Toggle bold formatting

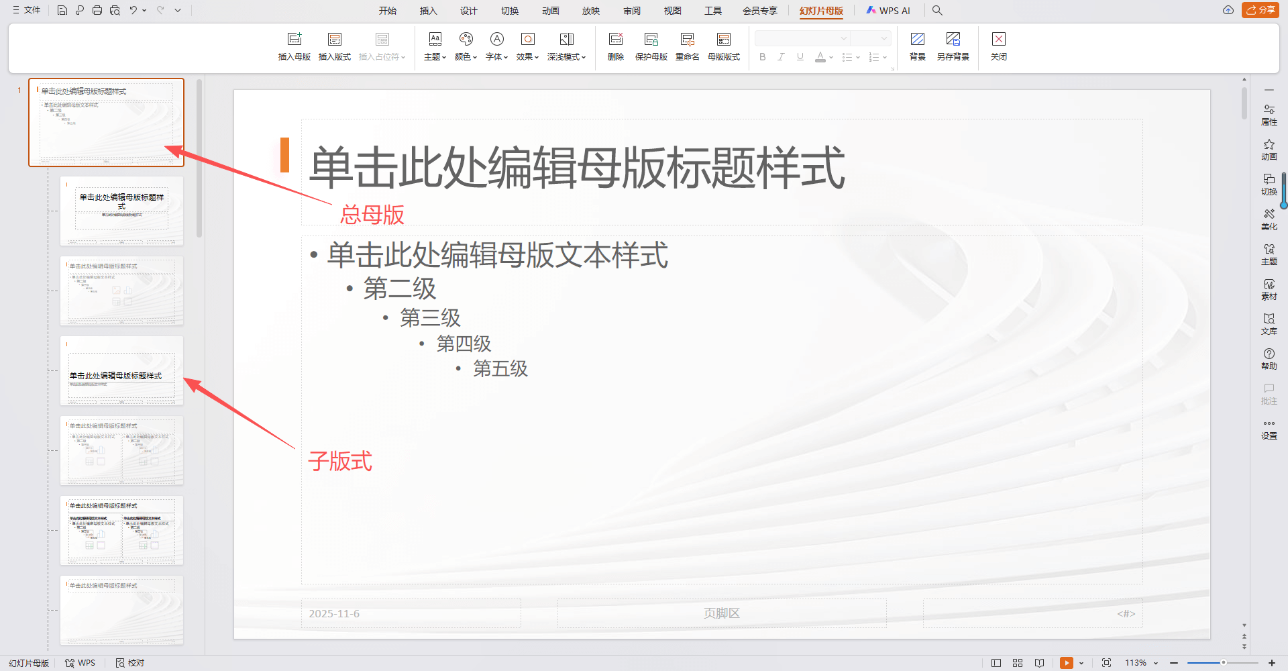tap(762, 57)
